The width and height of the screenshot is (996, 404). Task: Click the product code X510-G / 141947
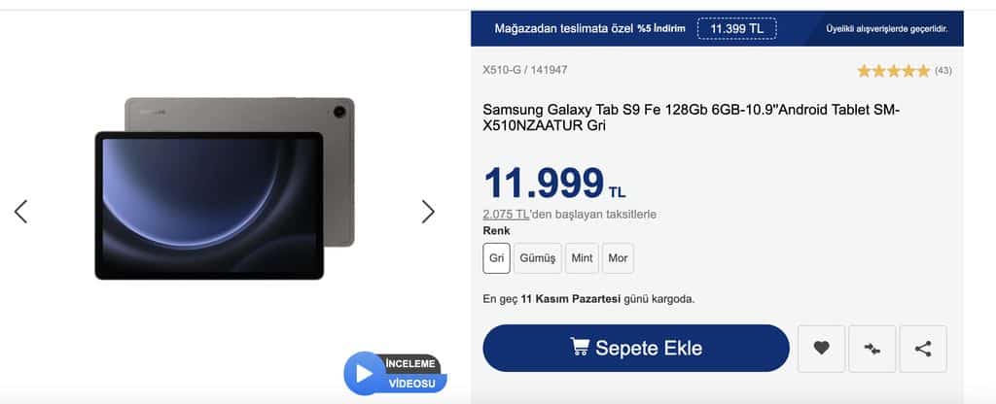click(x=524, y=70)
